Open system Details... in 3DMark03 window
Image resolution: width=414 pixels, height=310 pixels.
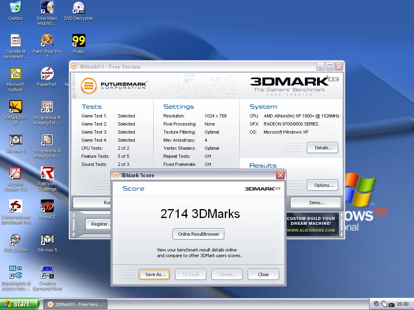pyautogui.click(x=323, y=148)
